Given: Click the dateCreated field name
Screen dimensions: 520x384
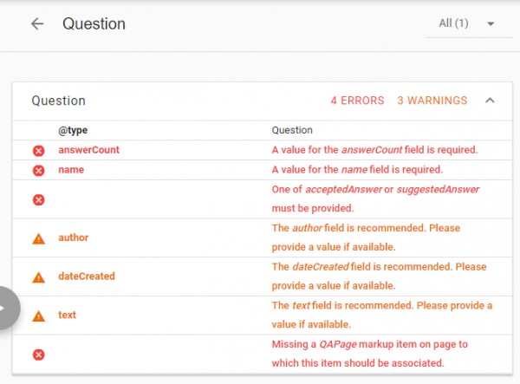Looking at the screenshot, I should tap(86, 277).
